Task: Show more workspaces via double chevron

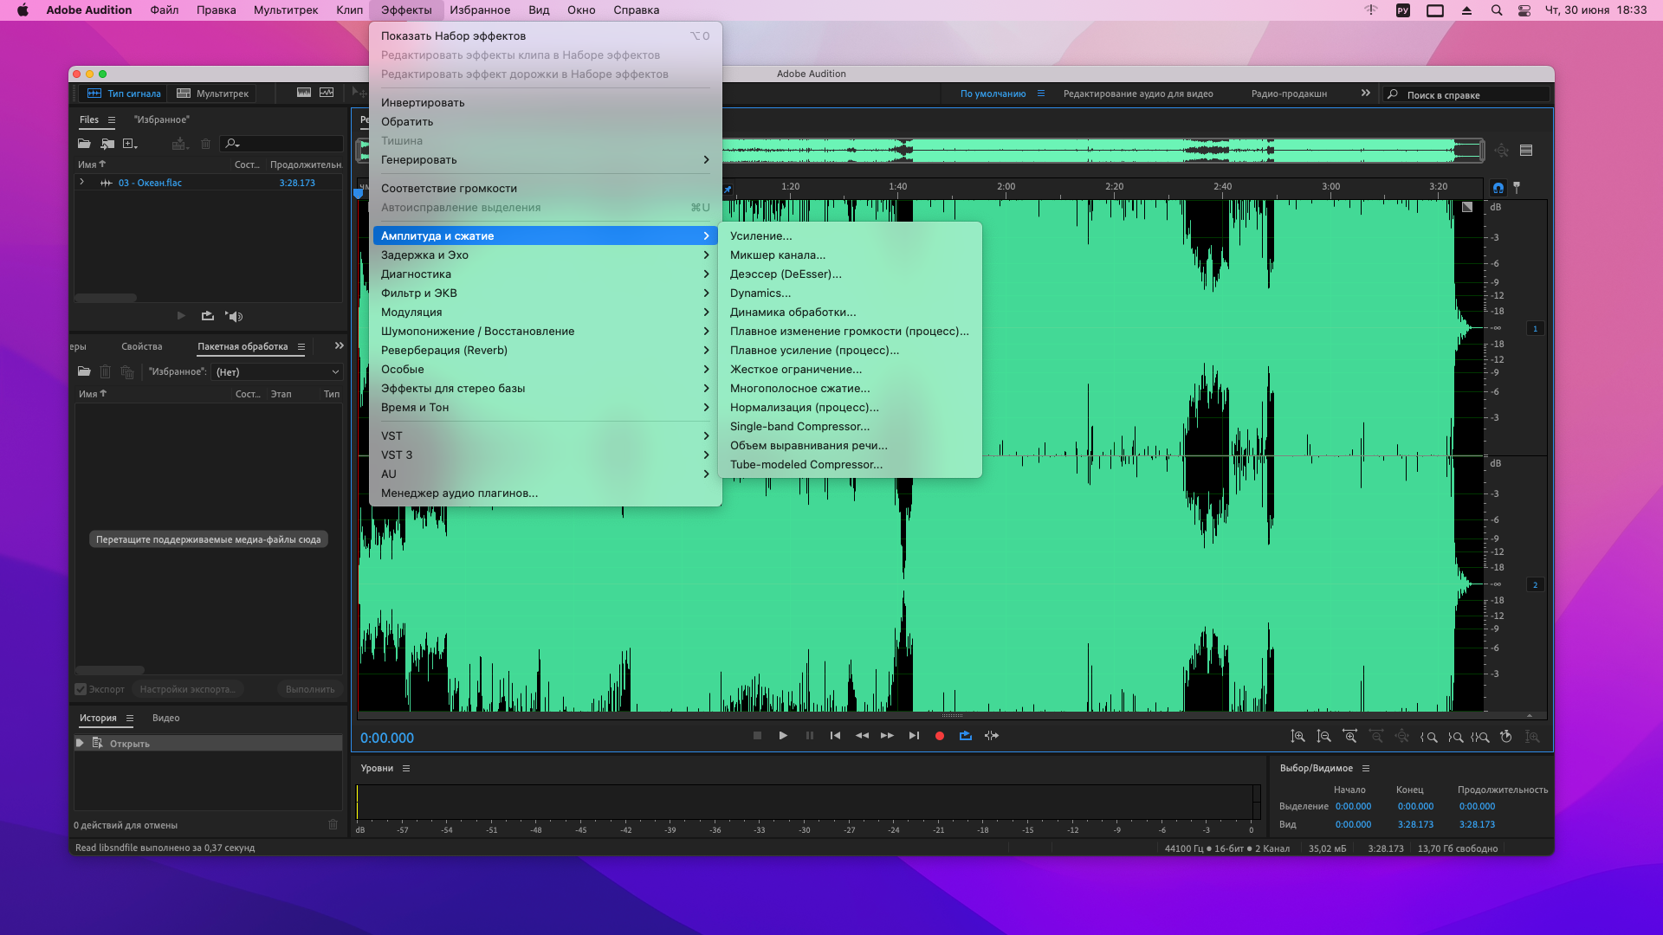Action: 1366,93
